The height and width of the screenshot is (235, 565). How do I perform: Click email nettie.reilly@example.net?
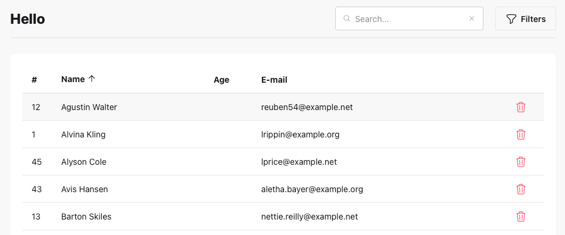[310, 217]
